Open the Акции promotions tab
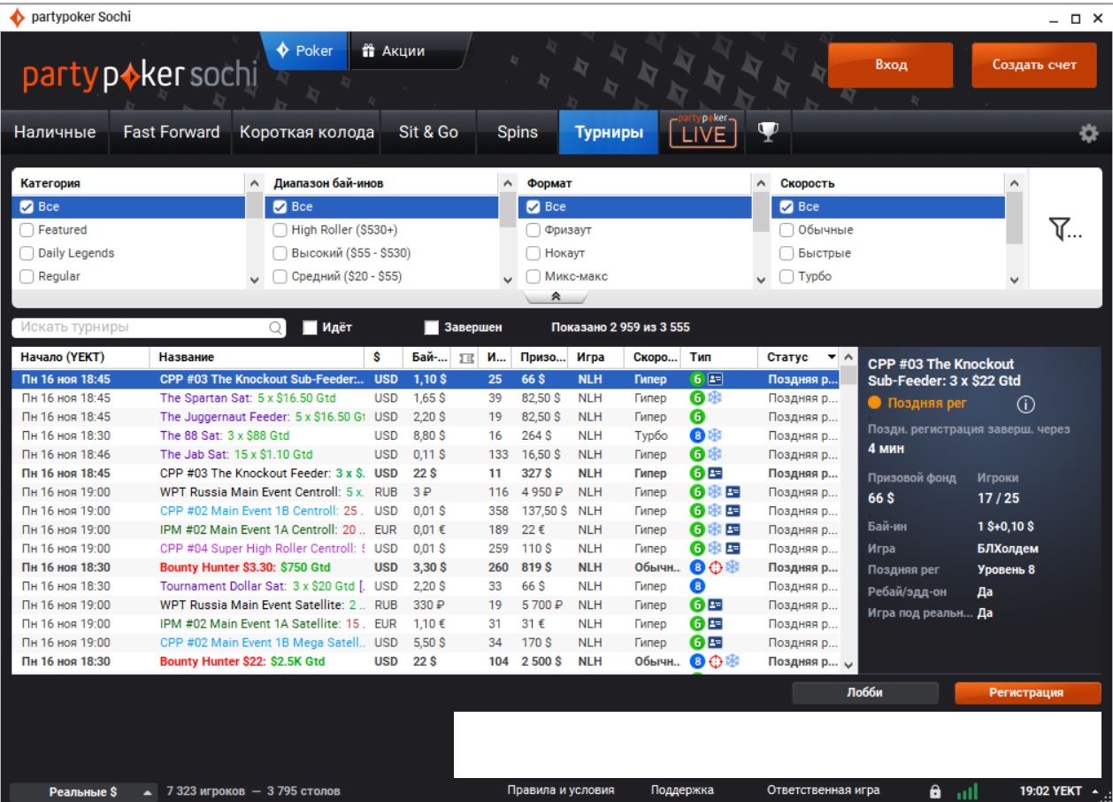The width and height of the screenshot is (1113, 802). (394, 51)
